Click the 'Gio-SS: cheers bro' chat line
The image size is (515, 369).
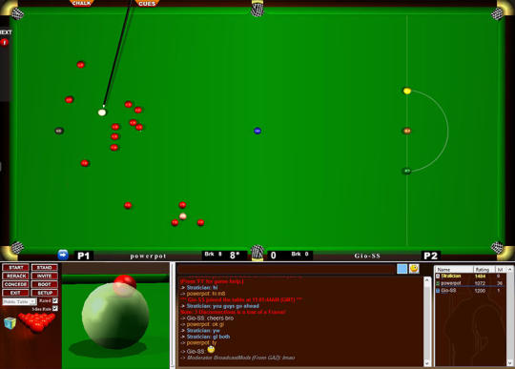[207, 318]
